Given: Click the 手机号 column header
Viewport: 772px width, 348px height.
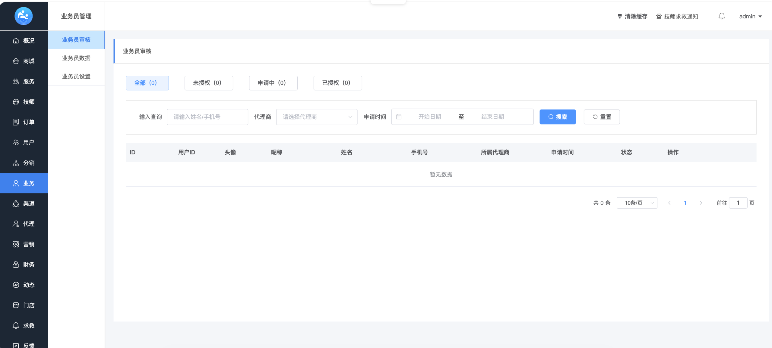Looking at the screenshot, I should 419,153.
